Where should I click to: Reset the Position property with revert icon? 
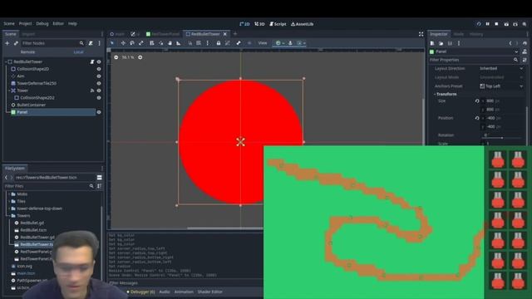coord(477,118)
